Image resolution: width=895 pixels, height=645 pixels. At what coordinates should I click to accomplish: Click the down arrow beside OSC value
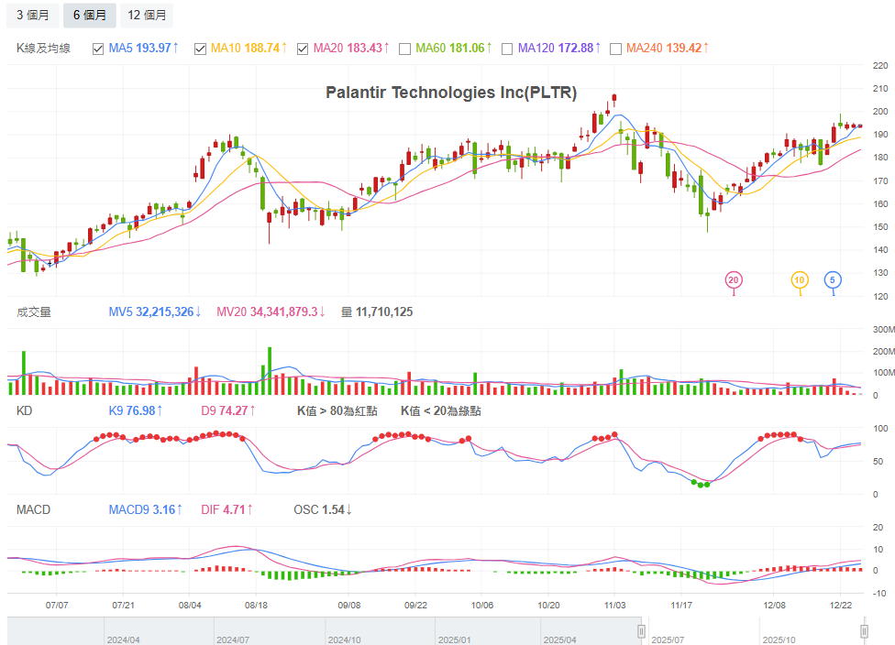click(348, 509)
